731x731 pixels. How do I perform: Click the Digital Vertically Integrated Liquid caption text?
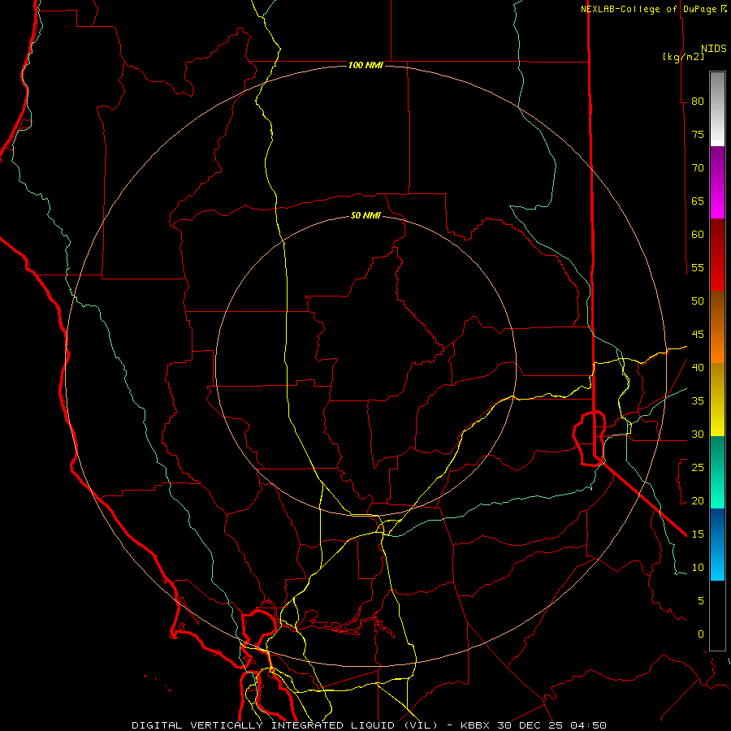click(x=369, y=725)
